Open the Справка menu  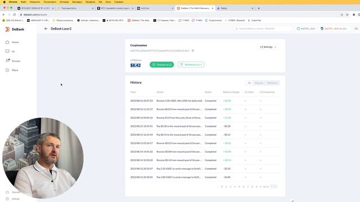(x=119, y=2)
